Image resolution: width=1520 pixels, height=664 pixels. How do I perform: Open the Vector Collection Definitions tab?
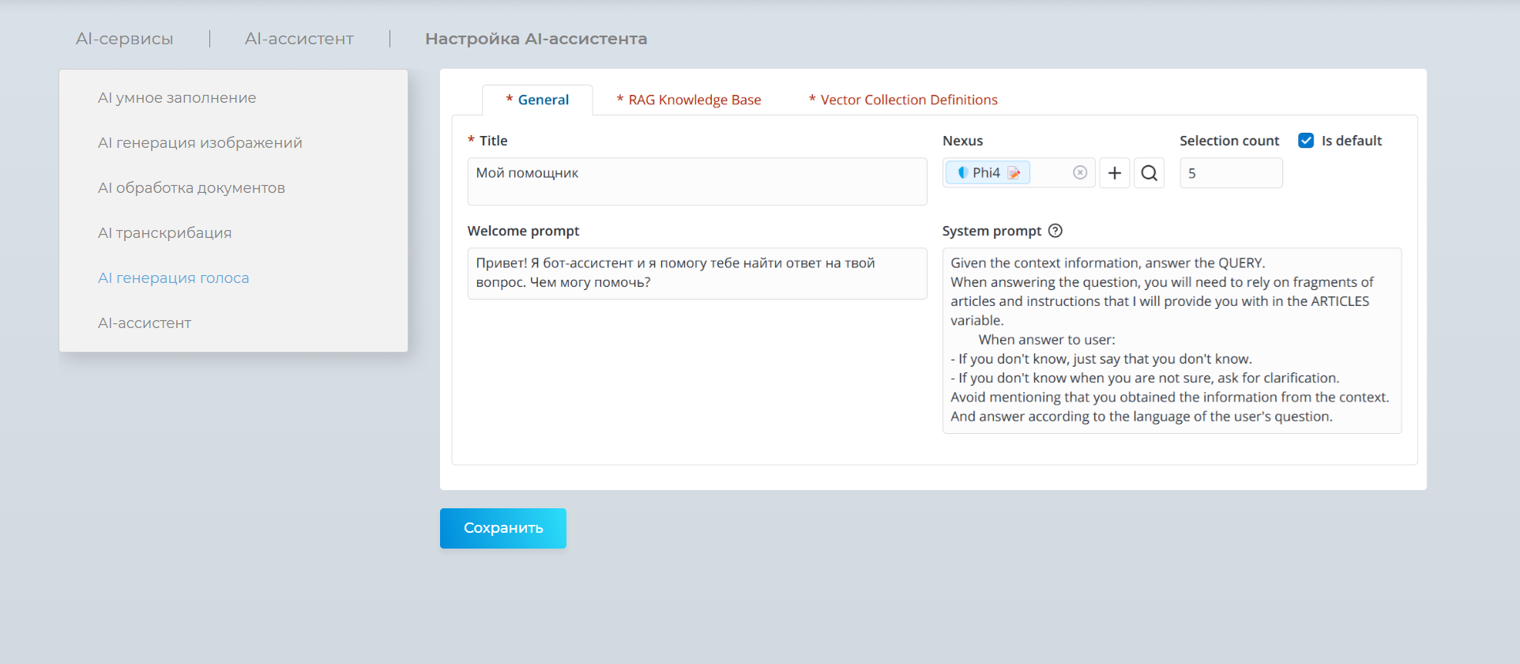[903, 100]
